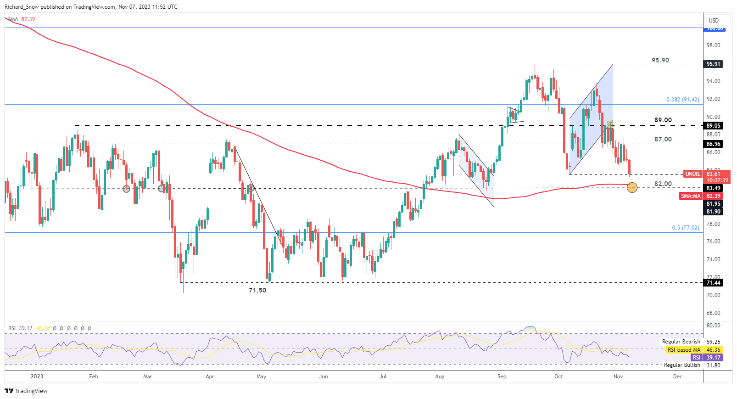Select the gray circle marker in late April
This screenshot has height=399, width=737.
pyautogui.click(x=250, y=188)
